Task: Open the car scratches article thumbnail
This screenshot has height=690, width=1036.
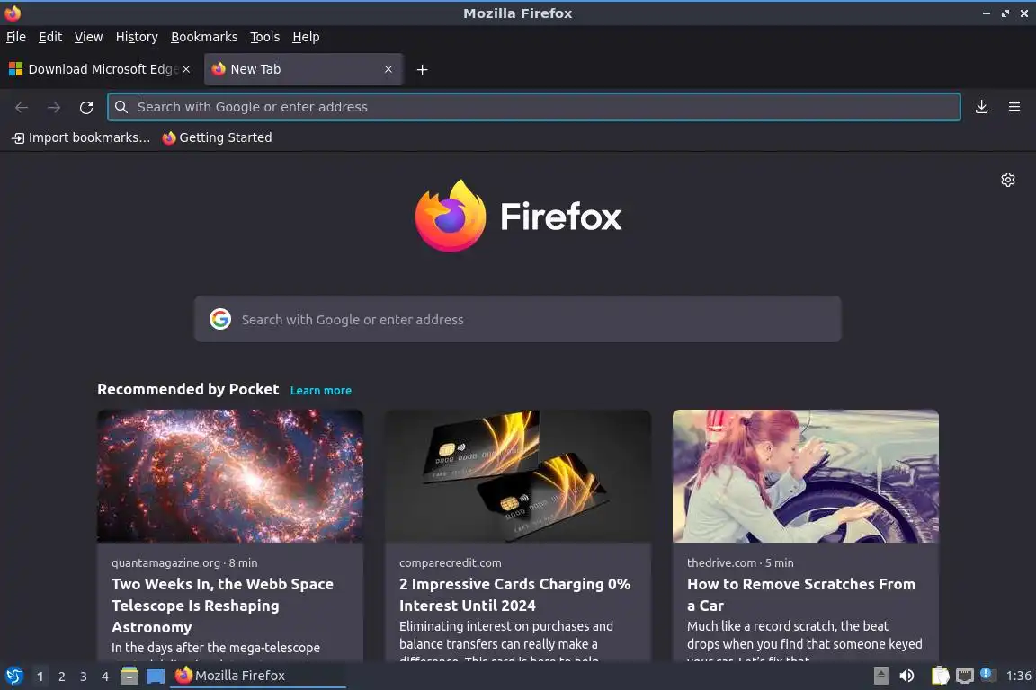Action: pos(806,476)
